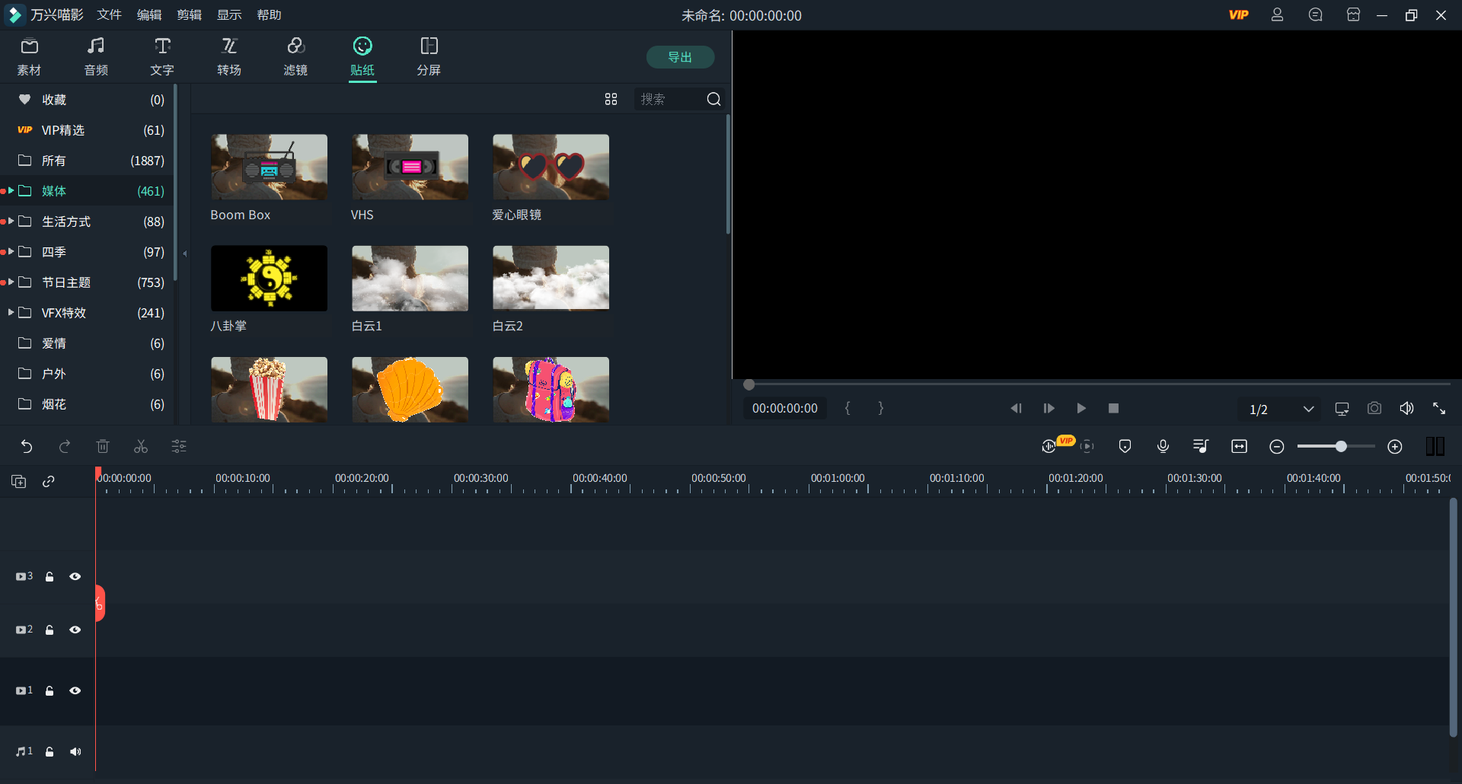1462x784 pixels.
Task: Open the 文件 menu
Action: click(109, 15)
